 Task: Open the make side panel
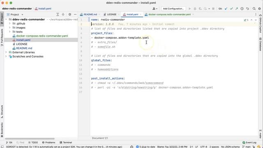260,134
